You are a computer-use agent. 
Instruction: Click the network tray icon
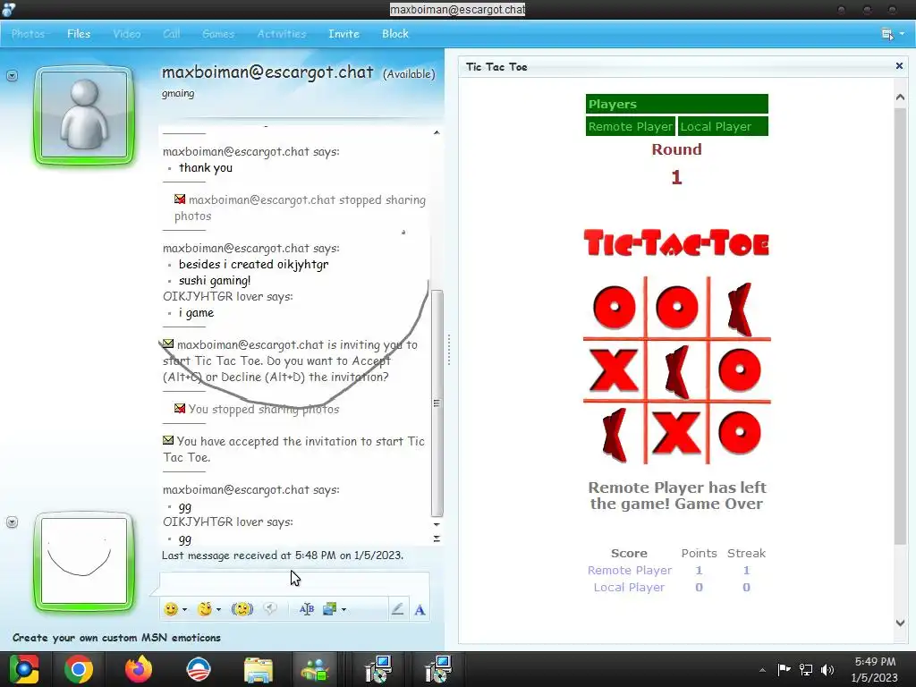[806, 669]
